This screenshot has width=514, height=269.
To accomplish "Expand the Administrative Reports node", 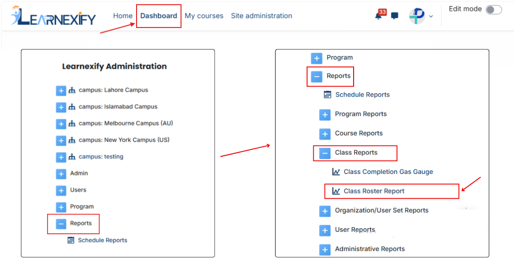I will pyautogui.click(x=325, y=250).
